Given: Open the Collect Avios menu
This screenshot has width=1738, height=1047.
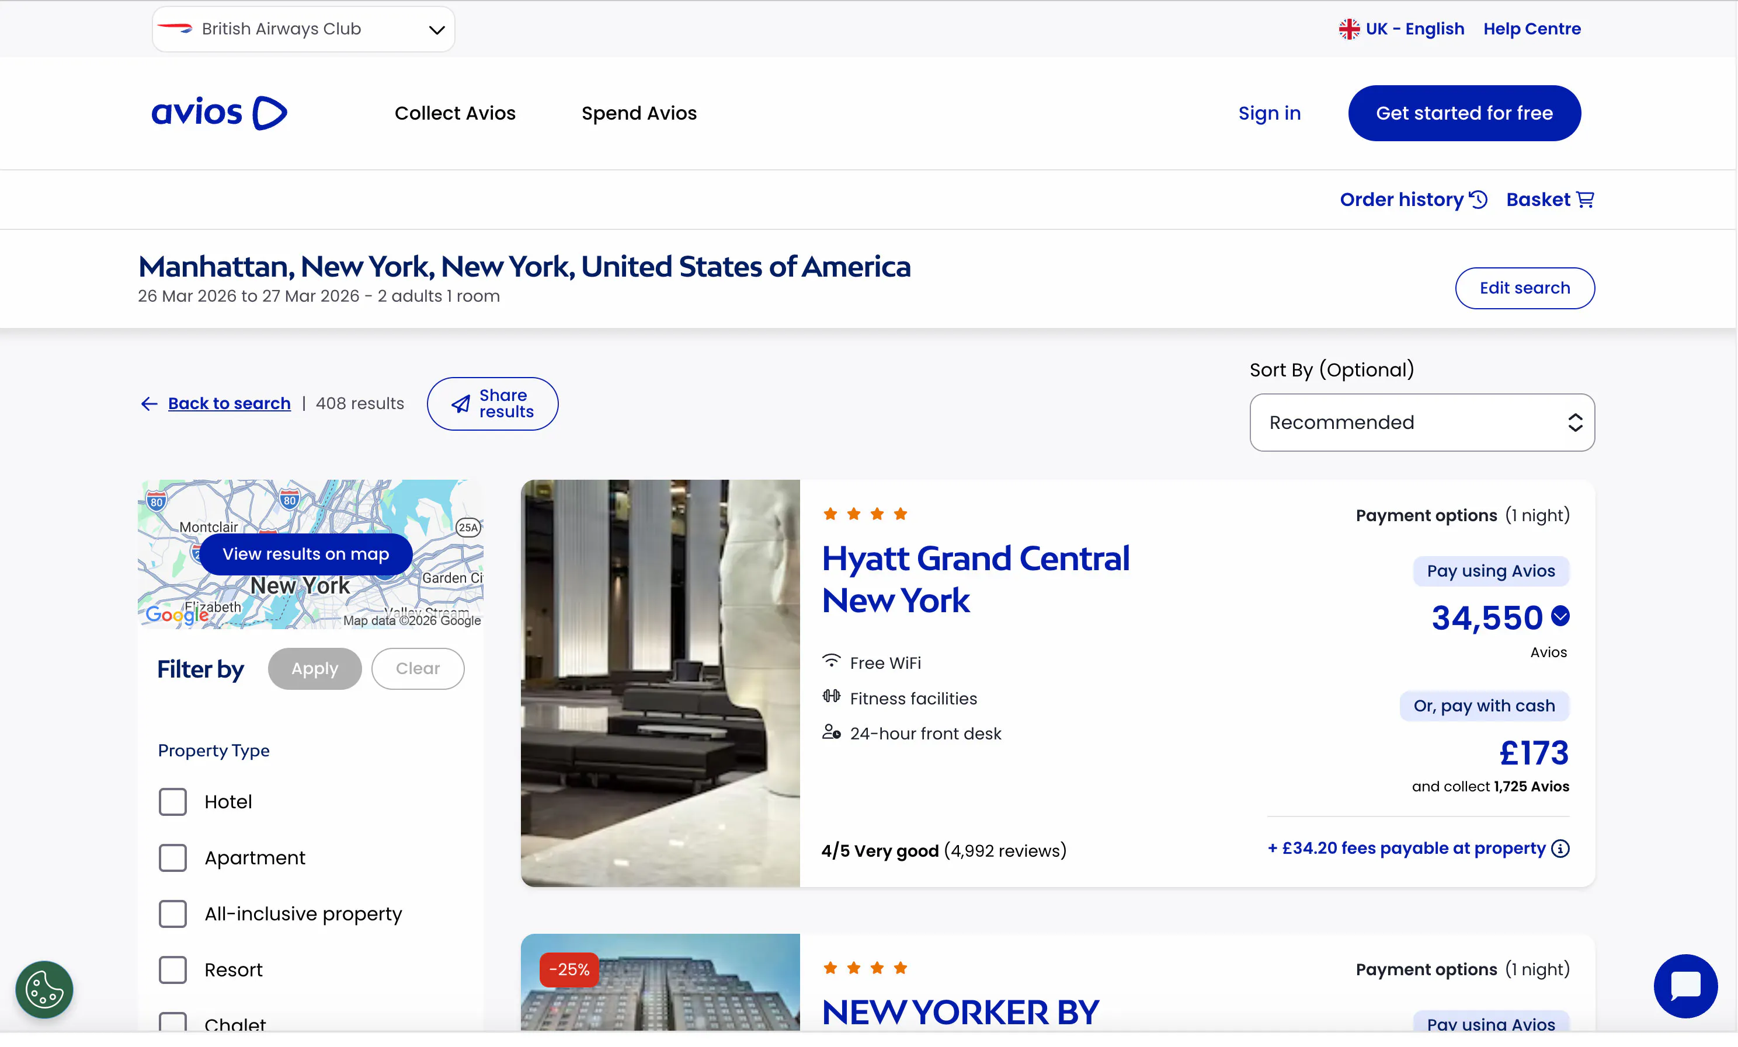Looking at the screenshot, I should point(455,113).
